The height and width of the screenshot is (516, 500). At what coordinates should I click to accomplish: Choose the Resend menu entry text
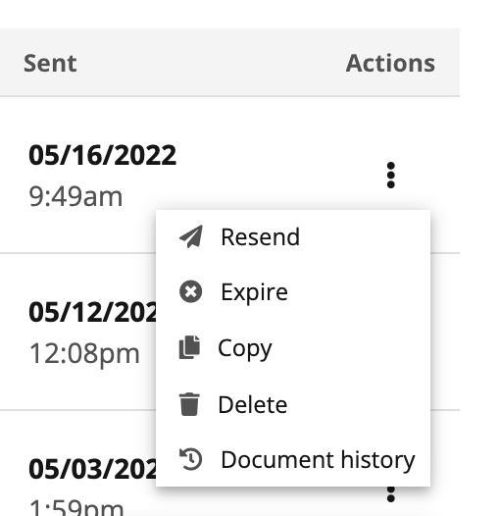[x=260, y=237]
